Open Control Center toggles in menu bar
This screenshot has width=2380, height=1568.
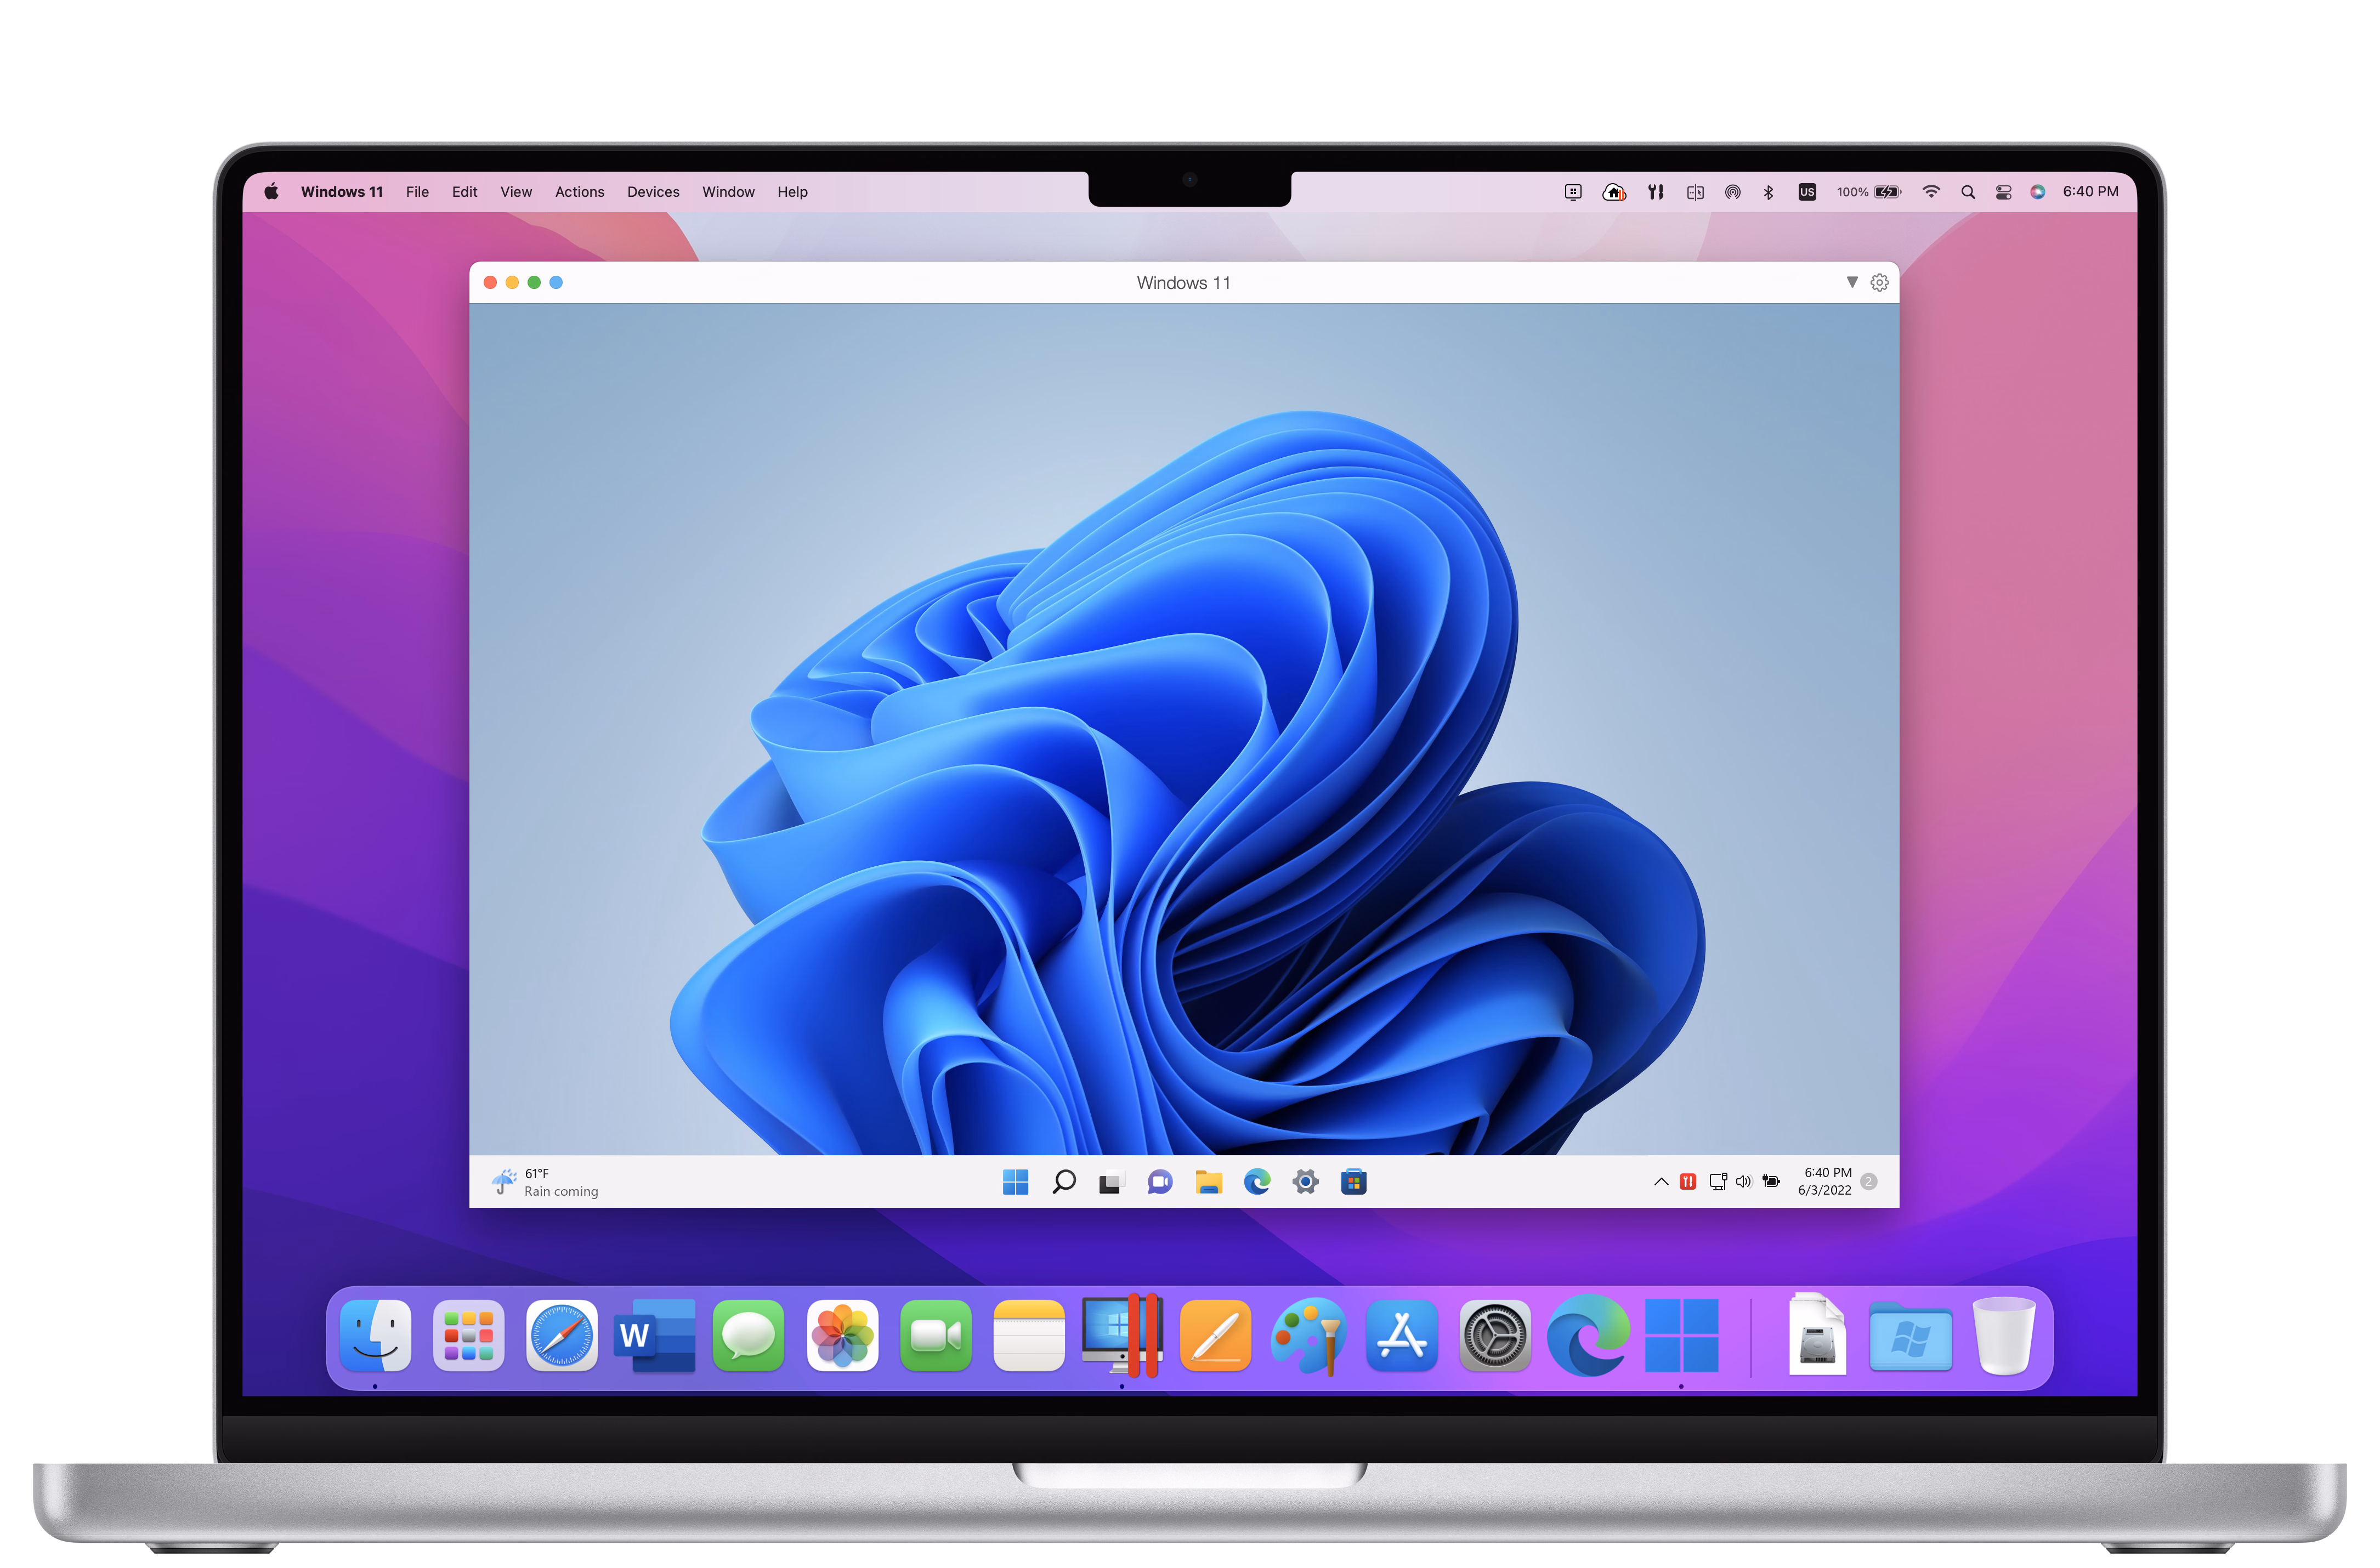point(2003,192)
